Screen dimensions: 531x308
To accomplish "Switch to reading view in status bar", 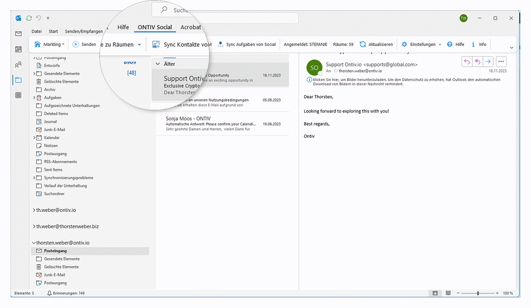I will (448, 293).
